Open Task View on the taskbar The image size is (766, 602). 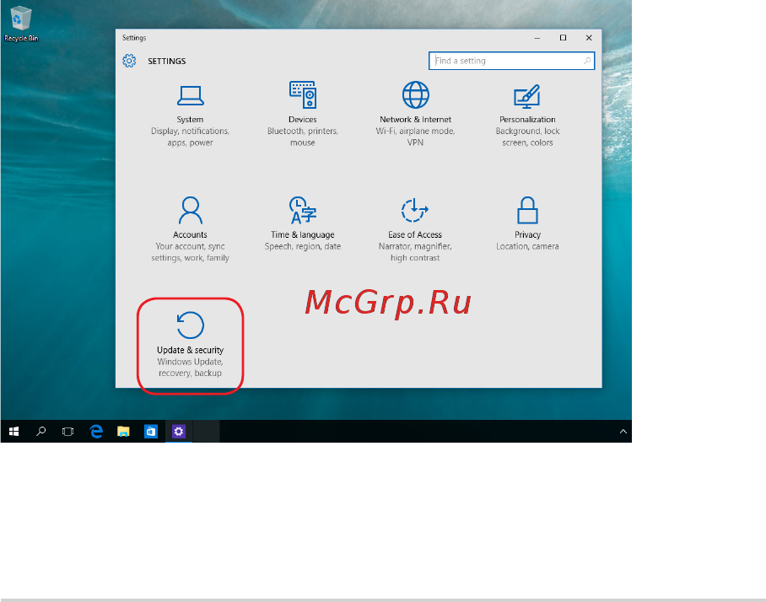pos(67,431)
